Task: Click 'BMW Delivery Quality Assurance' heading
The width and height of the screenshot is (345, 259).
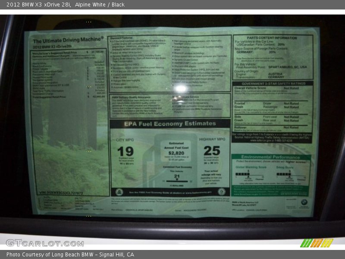Action: pyautogui.click(x=131, y=97)
